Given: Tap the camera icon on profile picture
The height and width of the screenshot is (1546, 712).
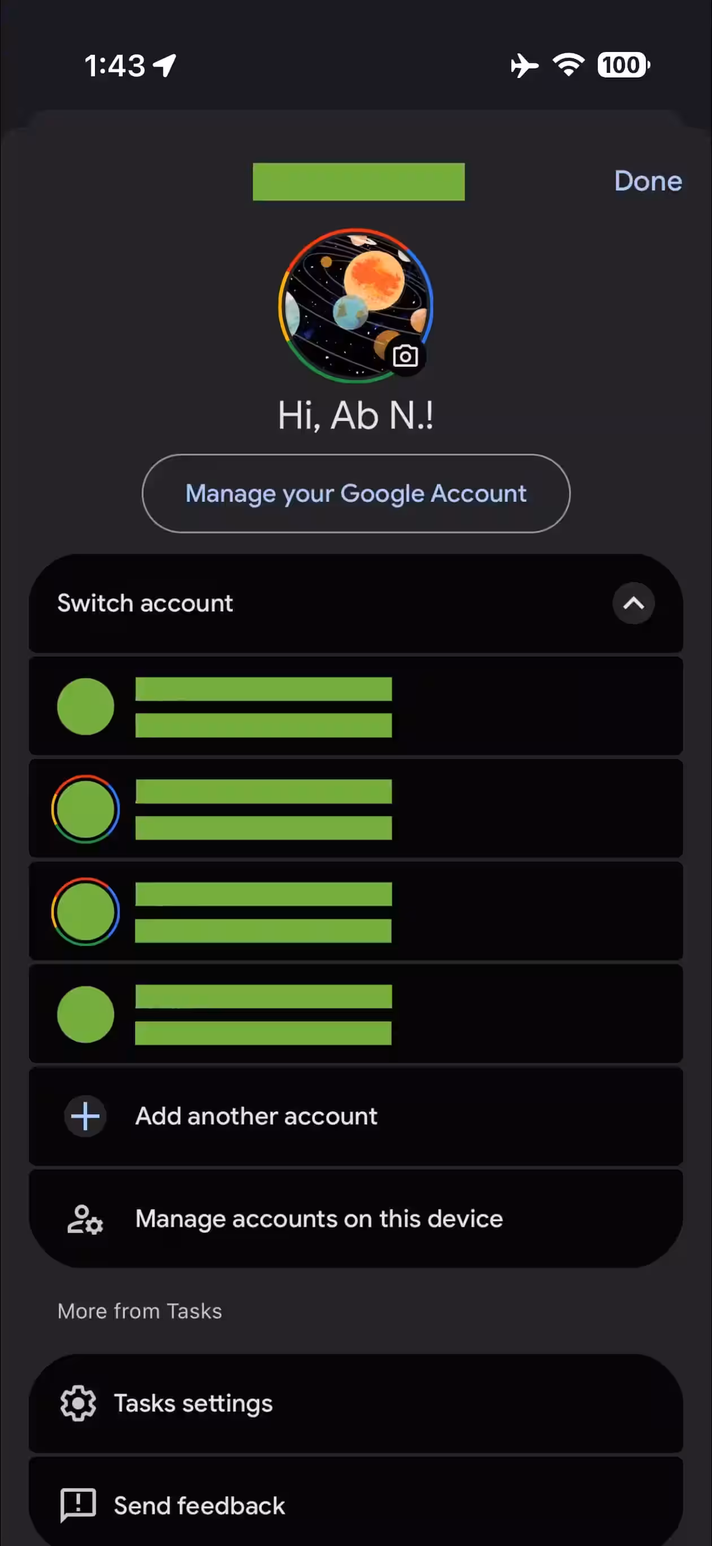Looking at the screenshot, I should (x=405, y=357).
